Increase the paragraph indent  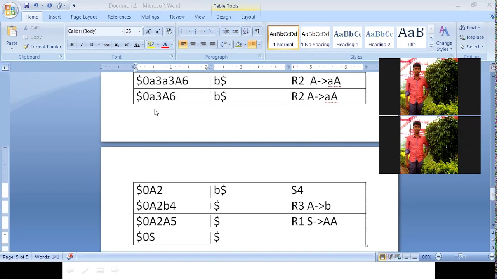tap(235, 31)
